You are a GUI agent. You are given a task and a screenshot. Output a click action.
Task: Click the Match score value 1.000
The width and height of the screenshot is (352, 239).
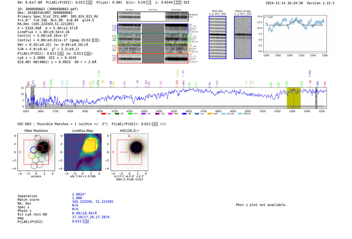77,198
